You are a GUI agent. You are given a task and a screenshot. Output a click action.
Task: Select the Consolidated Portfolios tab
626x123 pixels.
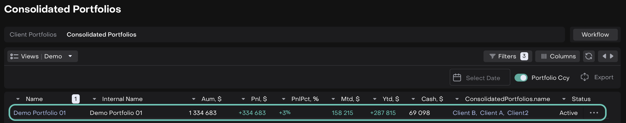click(101, 35)
